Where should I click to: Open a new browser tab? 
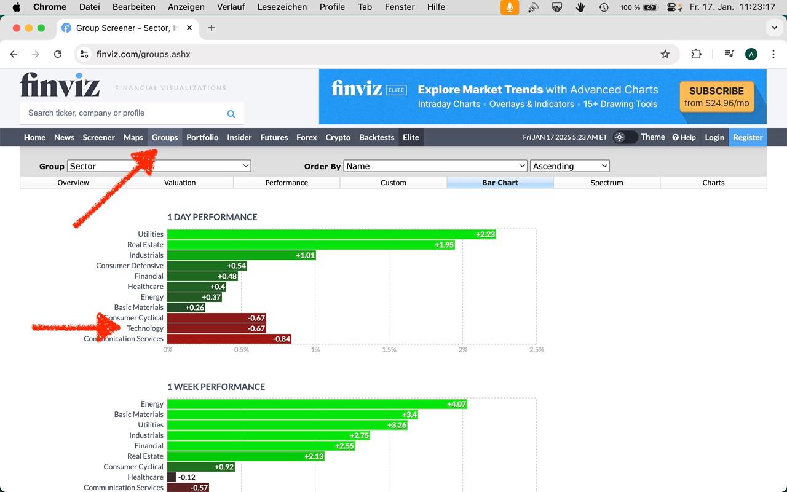point(212,28)
